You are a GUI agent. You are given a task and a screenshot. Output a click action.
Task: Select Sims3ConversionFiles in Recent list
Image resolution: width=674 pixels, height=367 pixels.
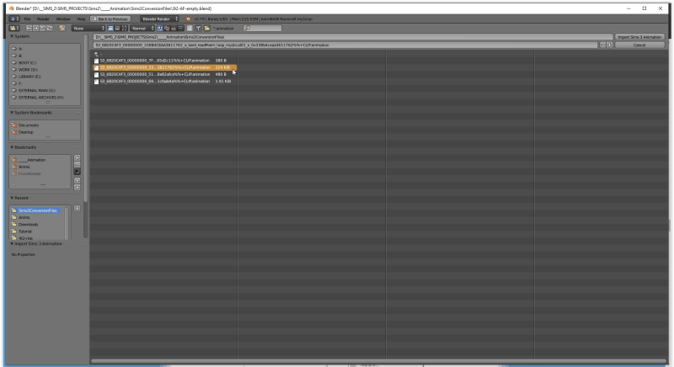pos(38,210)
